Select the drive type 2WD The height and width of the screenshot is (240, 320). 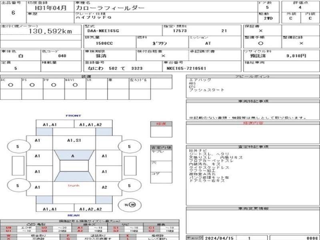coord(268,18)
